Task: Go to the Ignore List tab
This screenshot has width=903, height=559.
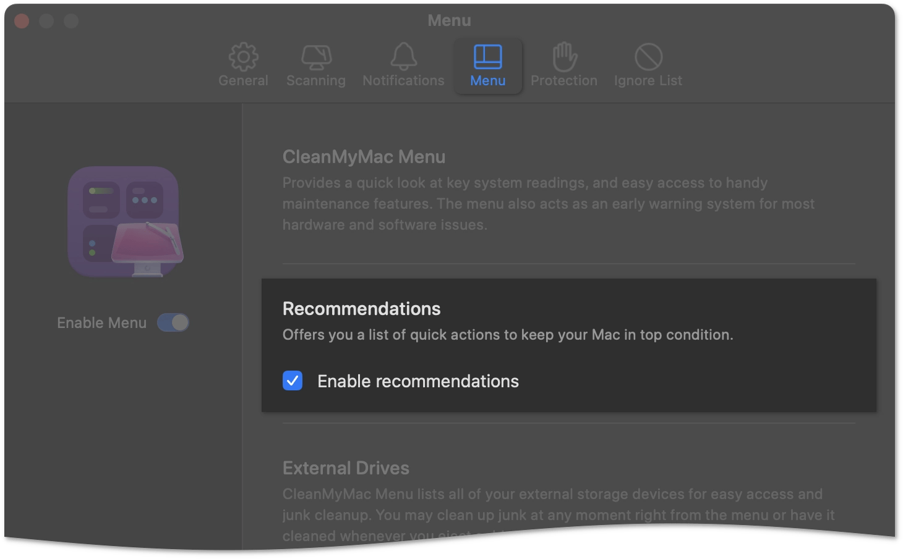Action: 648,65
